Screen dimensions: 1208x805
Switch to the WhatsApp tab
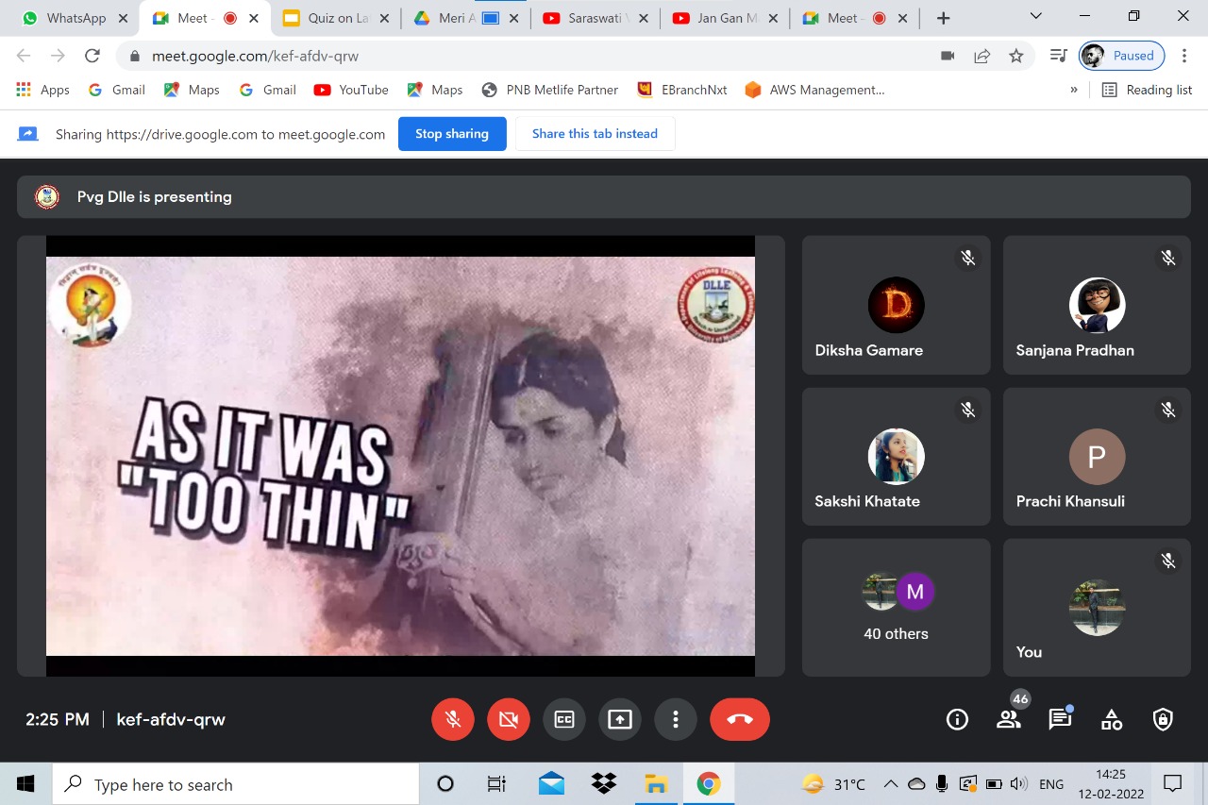[x=75, y=18]
